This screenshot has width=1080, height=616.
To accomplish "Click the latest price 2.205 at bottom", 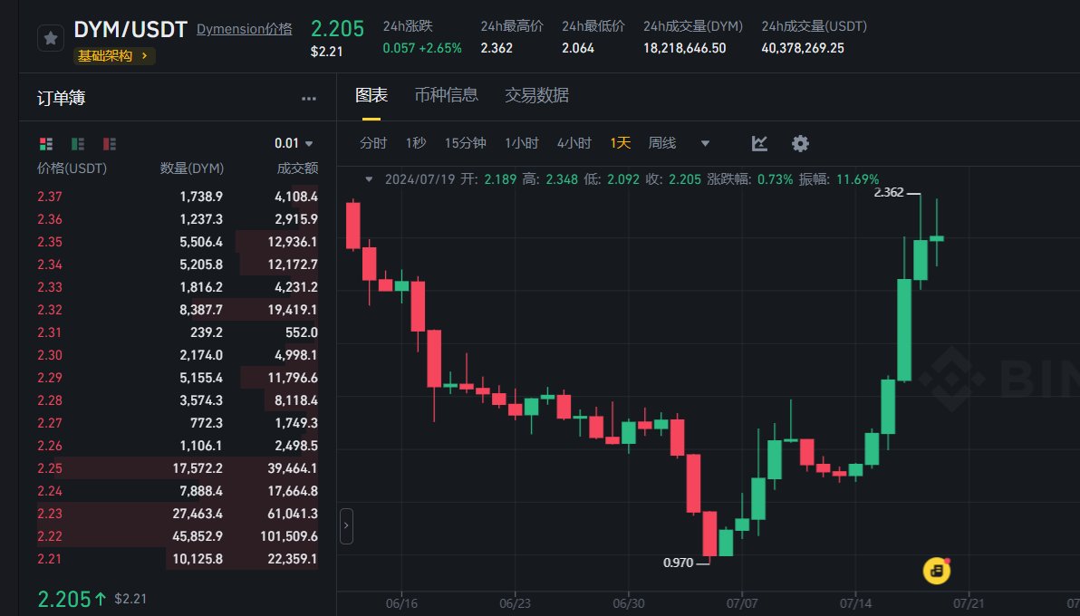I will (x=63, y=600).
